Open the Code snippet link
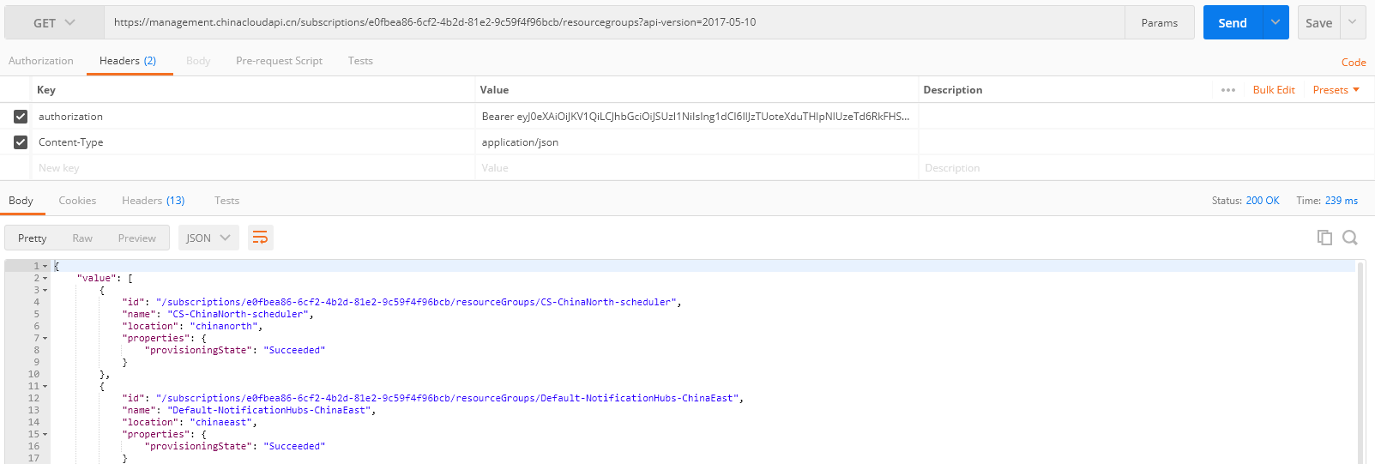 click(1353, 62)
